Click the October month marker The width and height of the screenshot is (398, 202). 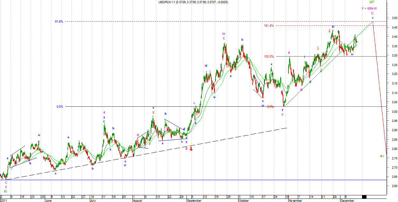pos(244,200)
